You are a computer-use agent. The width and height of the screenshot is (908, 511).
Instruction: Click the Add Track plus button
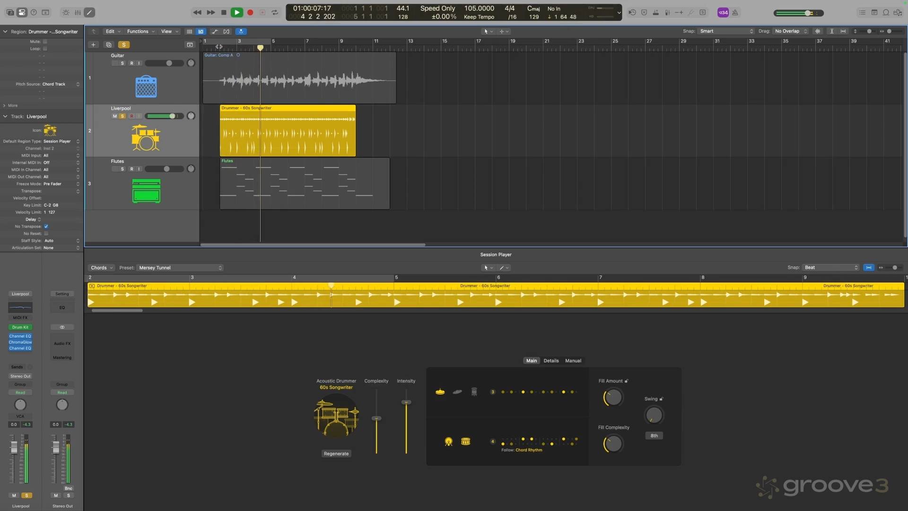pyautogui.click(x=93, y=44)
